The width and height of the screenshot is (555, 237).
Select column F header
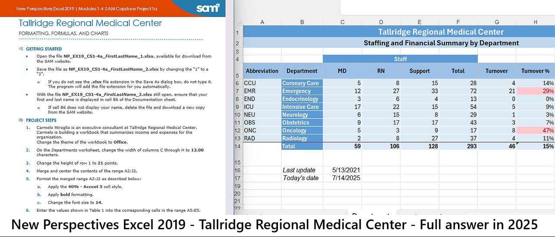pos(458,22)
